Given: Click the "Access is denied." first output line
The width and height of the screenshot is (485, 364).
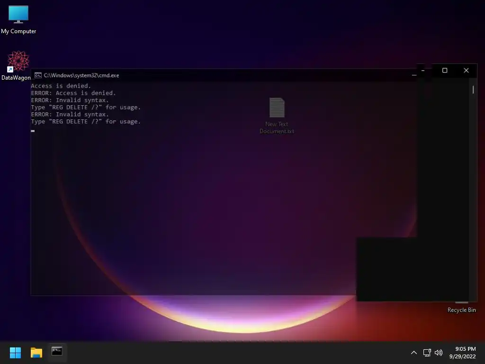Looking at the screenshot, I should [61, 86].
